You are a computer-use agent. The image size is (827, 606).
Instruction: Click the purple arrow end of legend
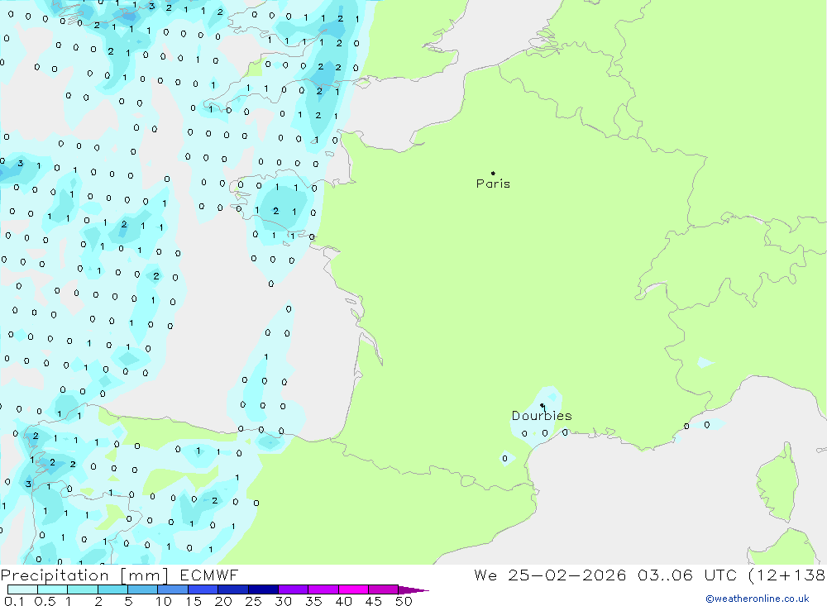tap(413, 590)
